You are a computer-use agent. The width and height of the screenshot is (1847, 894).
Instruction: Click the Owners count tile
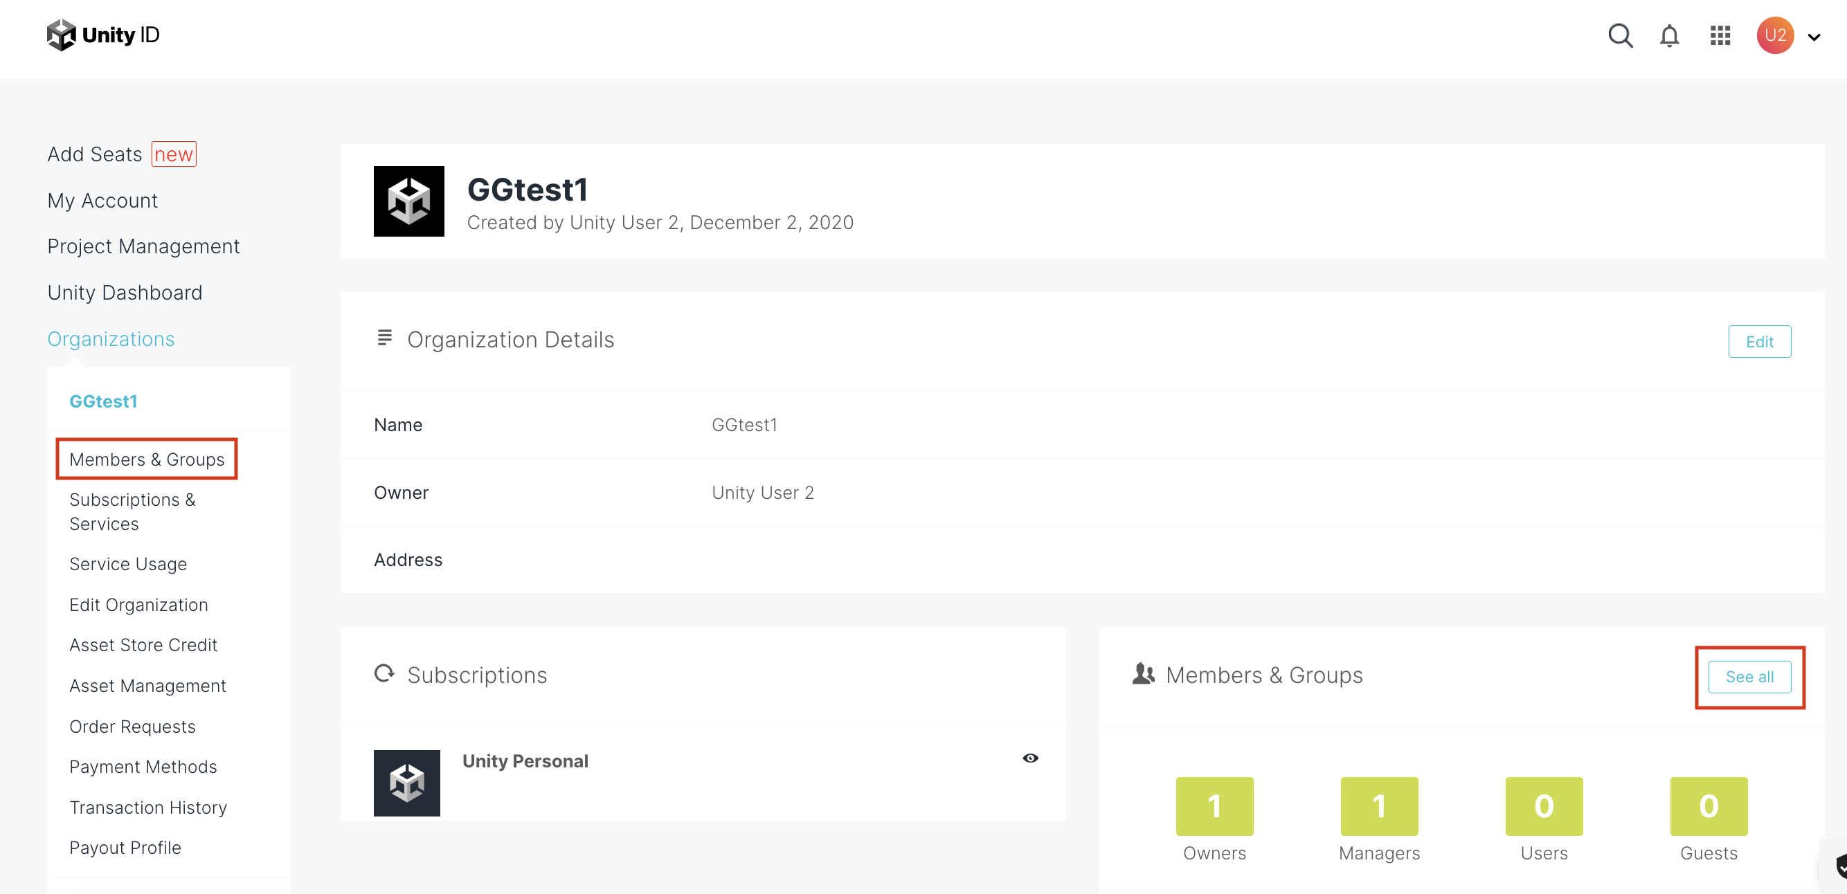click(1214, 806)
